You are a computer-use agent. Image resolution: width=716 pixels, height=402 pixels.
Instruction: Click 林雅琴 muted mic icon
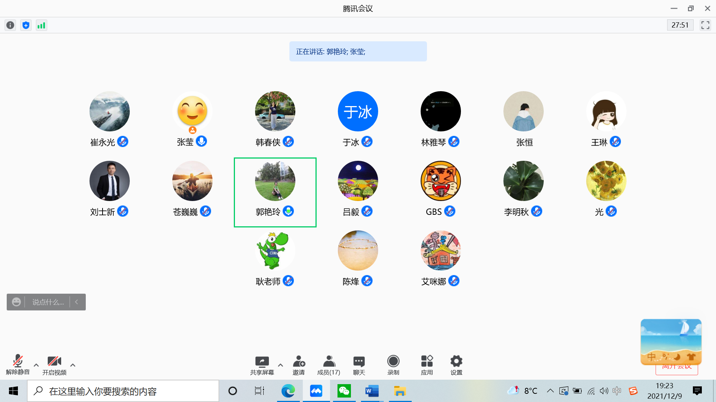pyautogui.click(x=454, y=141)
